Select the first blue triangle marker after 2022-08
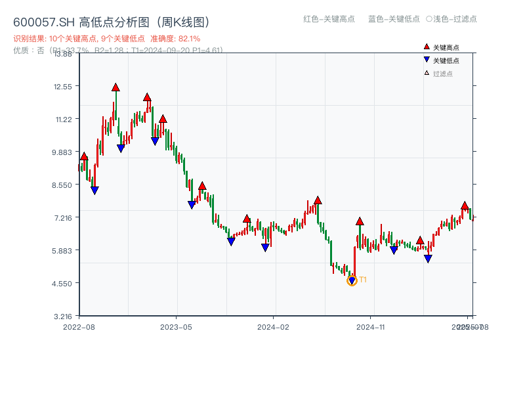This screenshot has height=394, width=525. (x=95, y=190)
